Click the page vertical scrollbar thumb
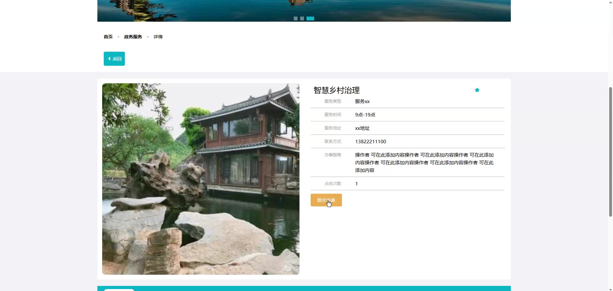 610,152
